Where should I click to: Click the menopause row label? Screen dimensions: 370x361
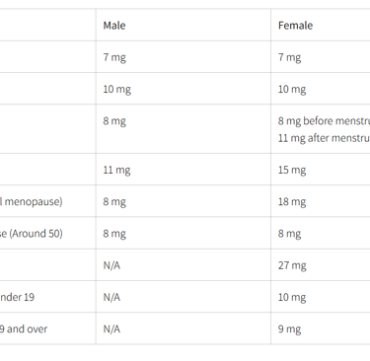[x=32, y=201]
